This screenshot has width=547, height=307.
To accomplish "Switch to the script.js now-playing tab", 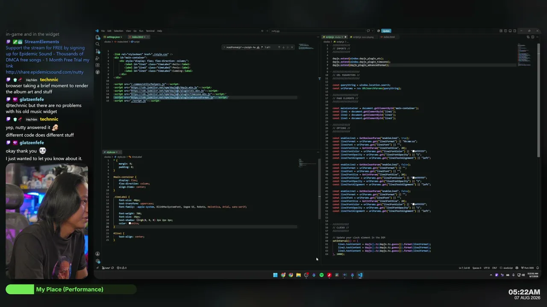I will click(x=362, y=37).
